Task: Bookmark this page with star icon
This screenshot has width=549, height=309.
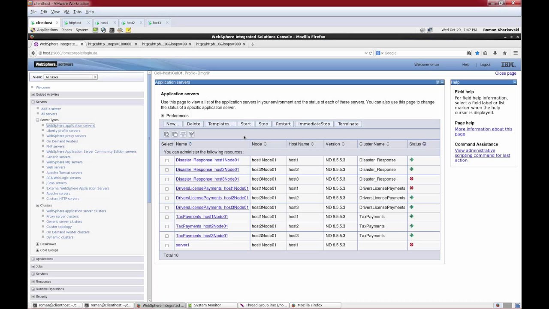Action: (477, 53)
